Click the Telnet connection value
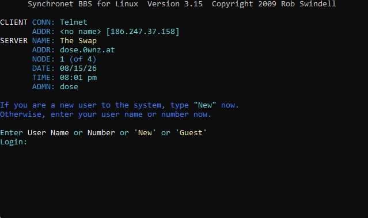The image size is (368, 218). [x=74, y=22]
